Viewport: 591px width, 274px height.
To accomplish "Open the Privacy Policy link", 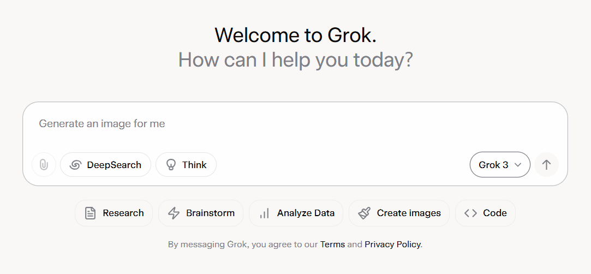I will point(392,244).
